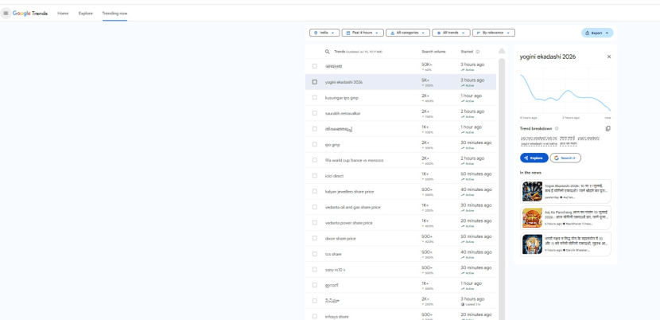The width and height of the screenshot is (660, 320).
Task: Click the Active trend icon in icici direct row
Action: tap(463, 179)
